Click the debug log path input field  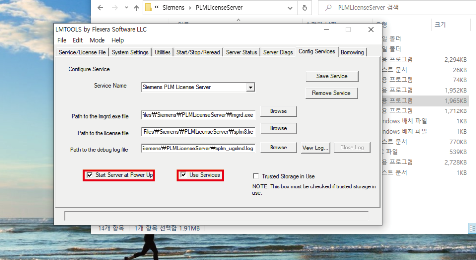tap(198, 149)
